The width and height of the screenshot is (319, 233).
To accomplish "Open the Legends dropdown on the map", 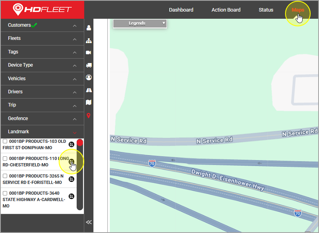I will pyautogui.click(x=140, y=24).
